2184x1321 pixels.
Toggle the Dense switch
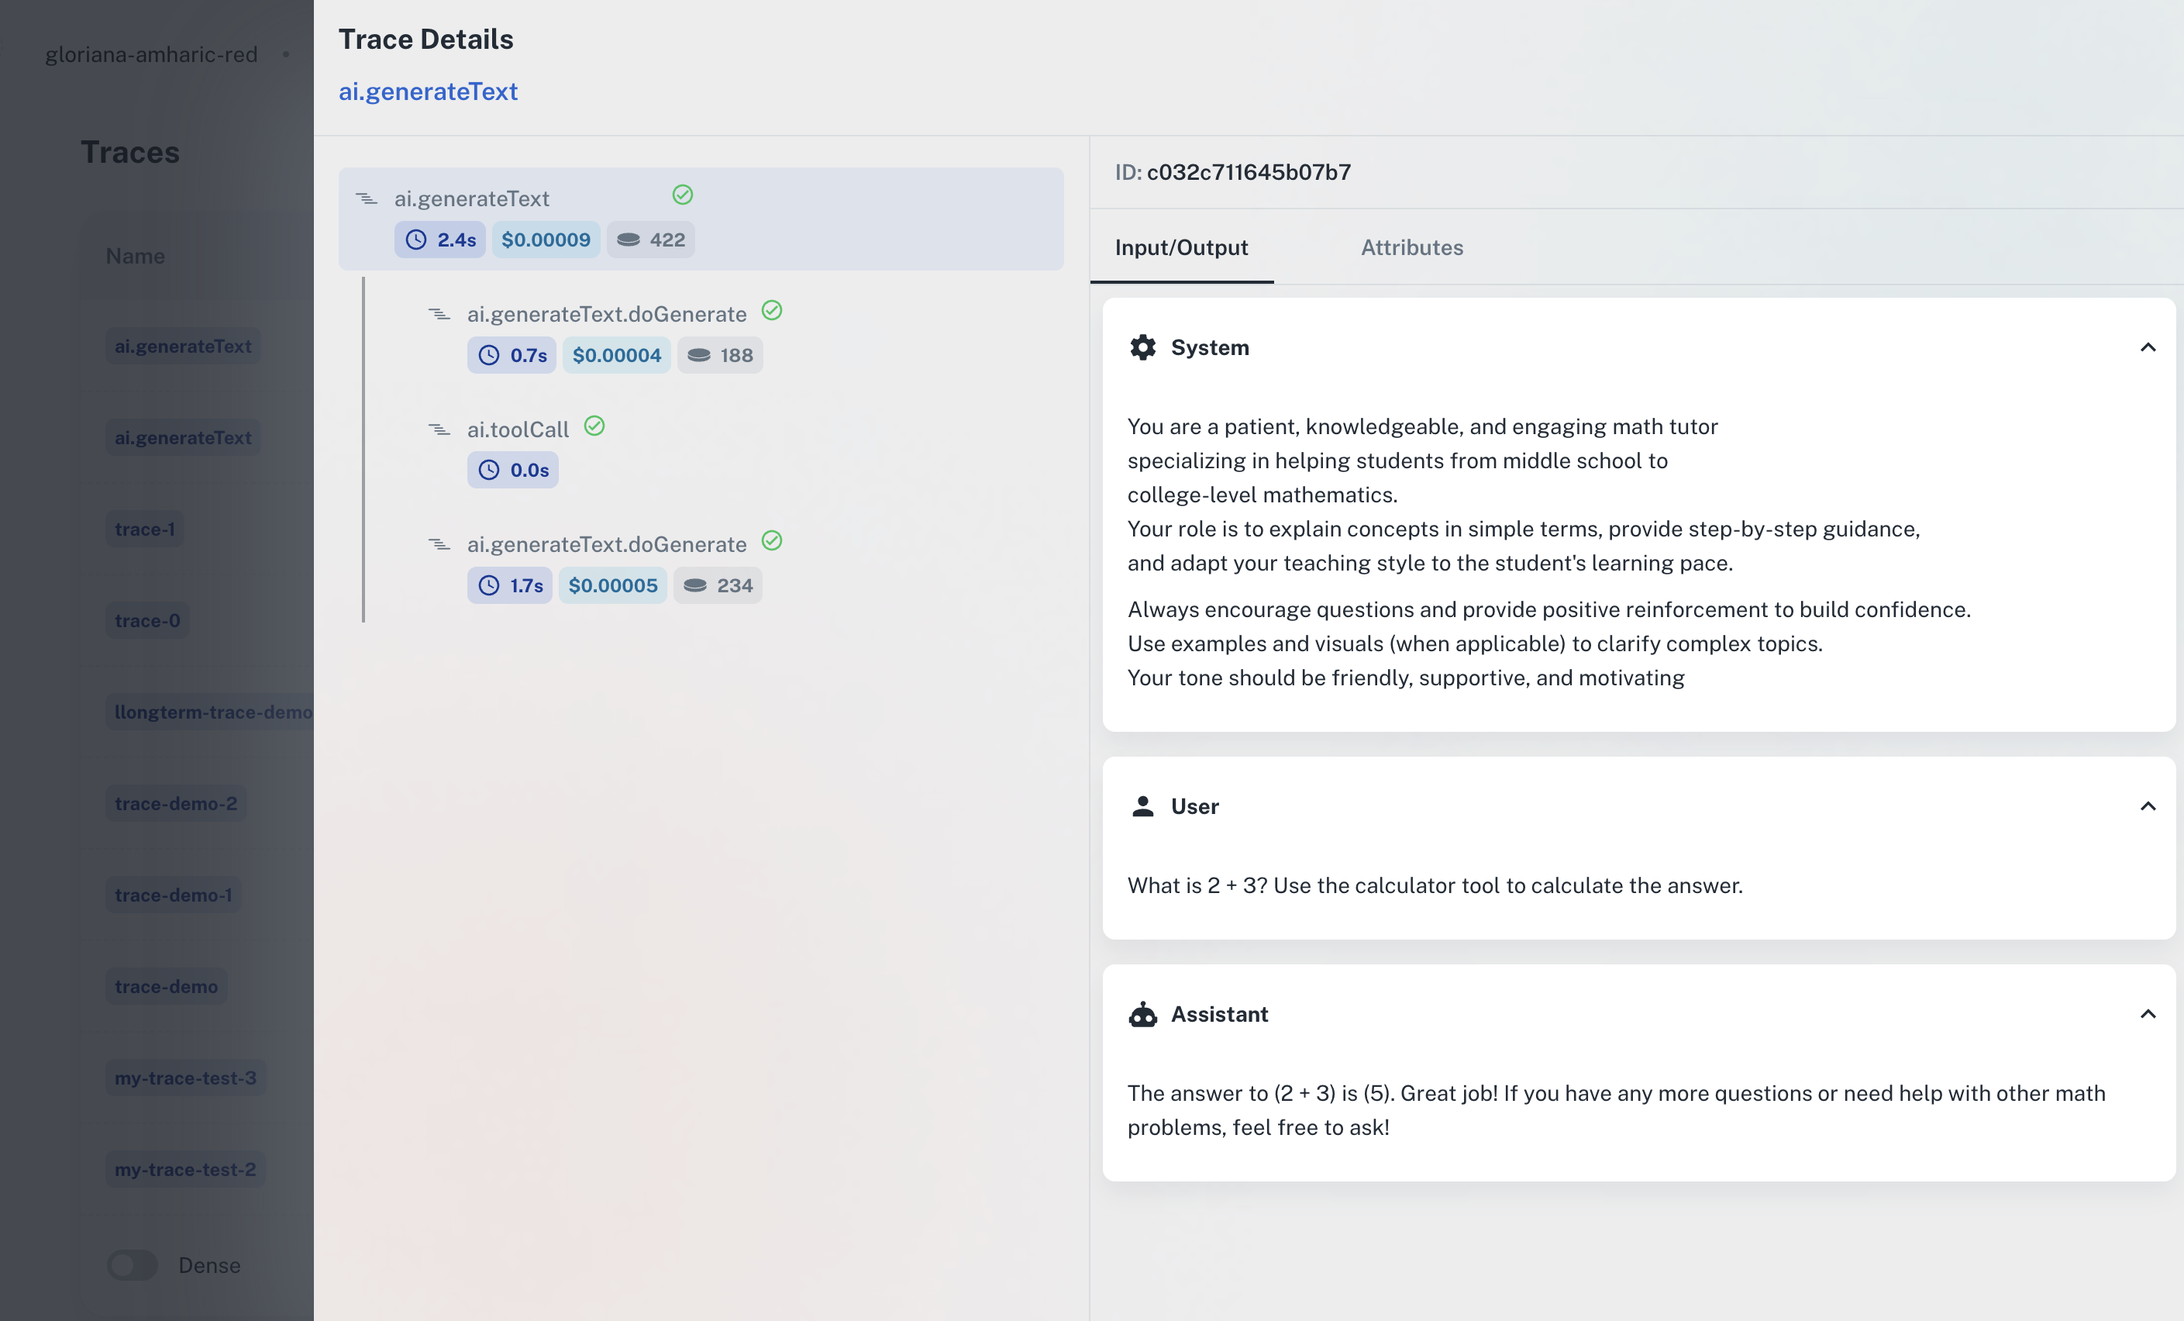(133, 1265)
